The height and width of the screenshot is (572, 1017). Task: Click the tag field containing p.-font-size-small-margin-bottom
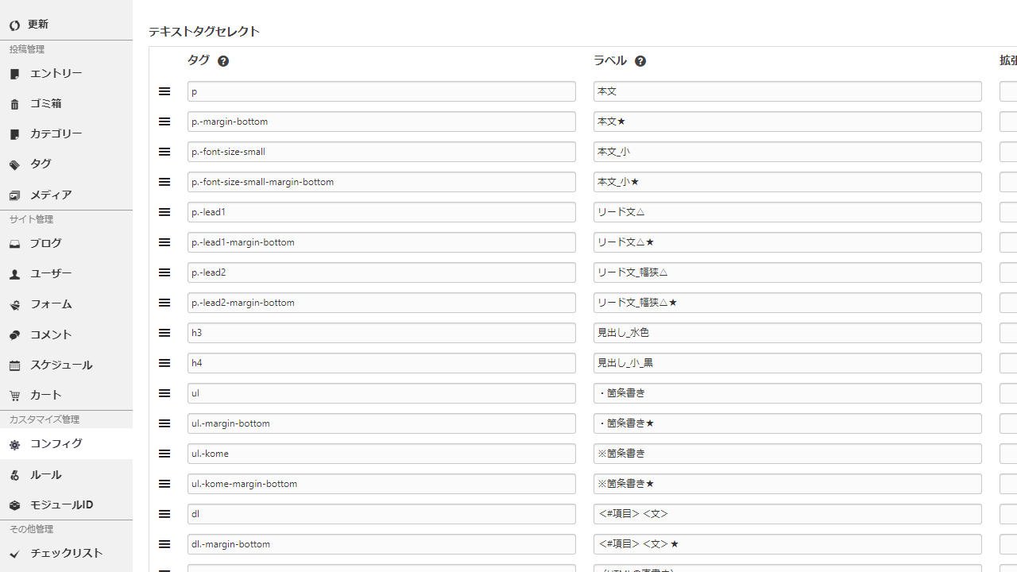(381, 182)
